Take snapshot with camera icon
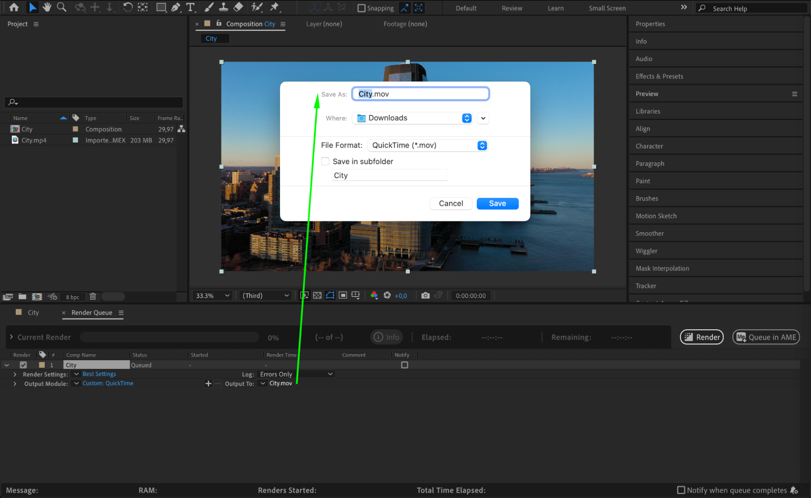This screenshot has width=811, height=498. pyautogui.click(x=425, y=295)
